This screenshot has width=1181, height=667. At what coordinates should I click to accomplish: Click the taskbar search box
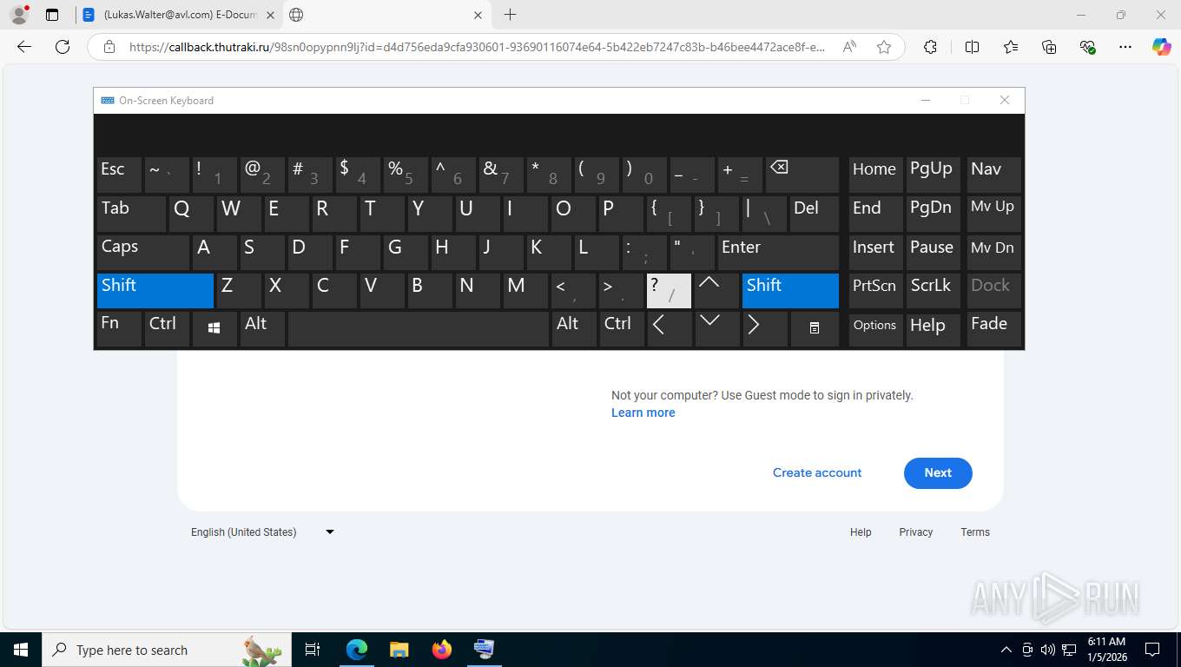click(x=165, y=650)
